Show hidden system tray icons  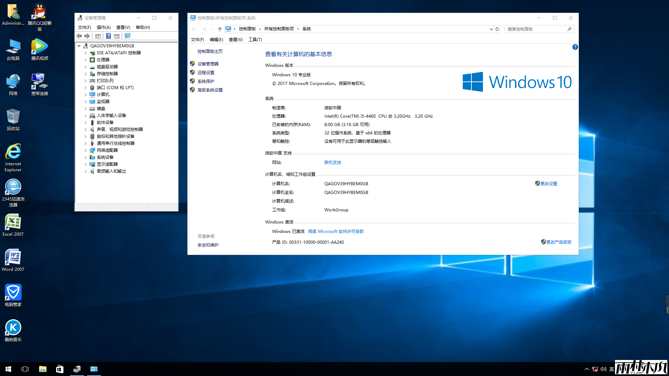[x=587, y=369]
